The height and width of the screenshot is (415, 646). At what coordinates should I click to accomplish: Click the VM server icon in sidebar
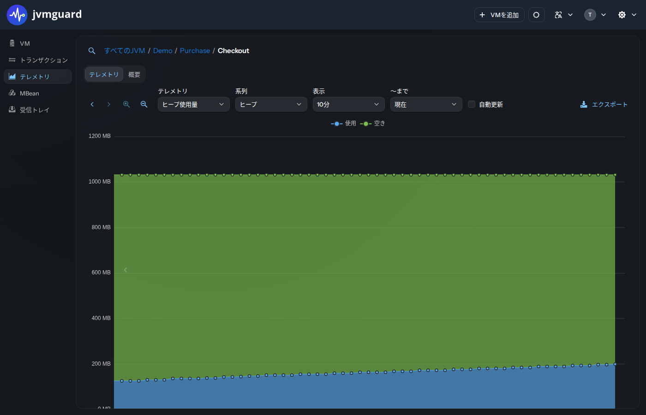[x=12, y=43]
